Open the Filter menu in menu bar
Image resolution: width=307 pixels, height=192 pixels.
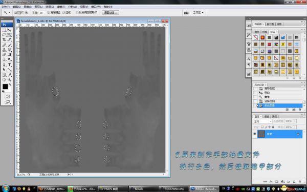(61, 7)
